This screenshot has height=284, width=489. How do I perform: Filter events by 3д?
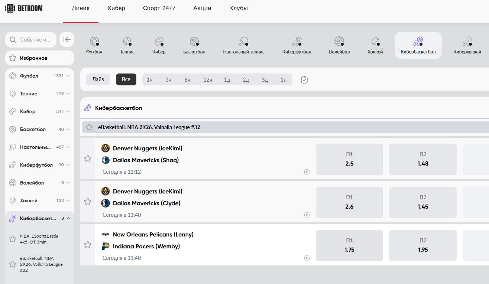265,79
